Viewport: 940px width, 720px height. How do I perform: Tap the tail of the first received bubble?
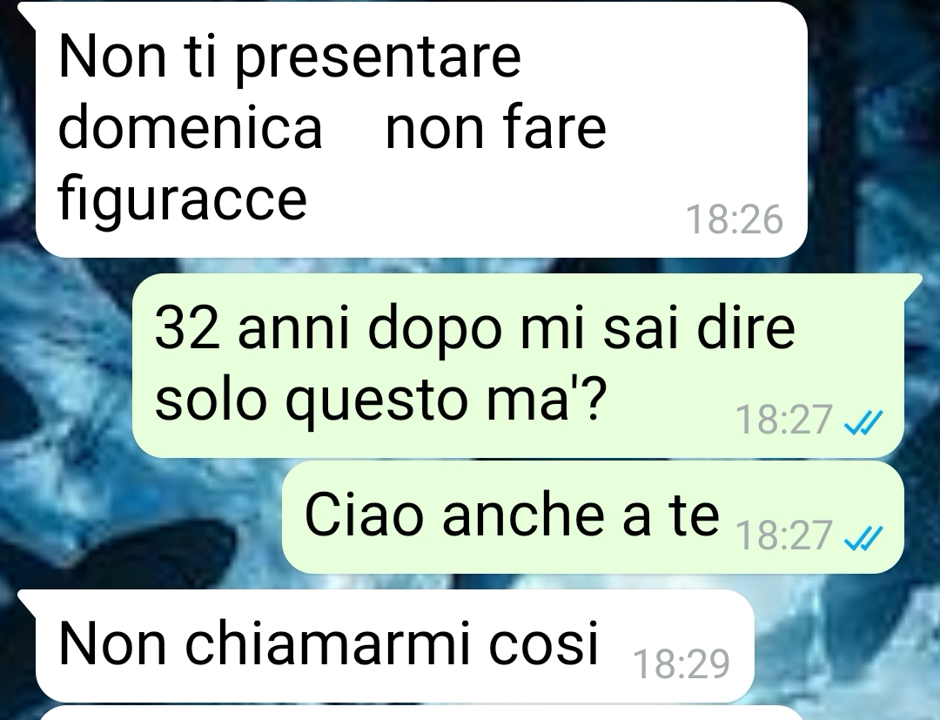point(27,15)
